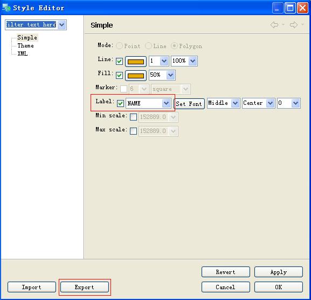
Task: Toggle the Line checkbox
Action: [x=120, y=61]
